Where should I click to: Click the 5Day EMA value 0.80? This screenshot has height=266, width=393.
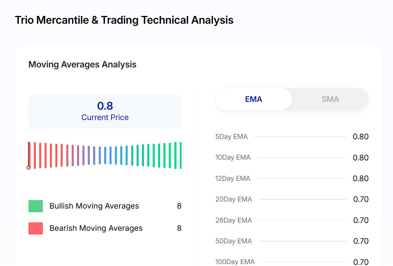tap(360, 137)
